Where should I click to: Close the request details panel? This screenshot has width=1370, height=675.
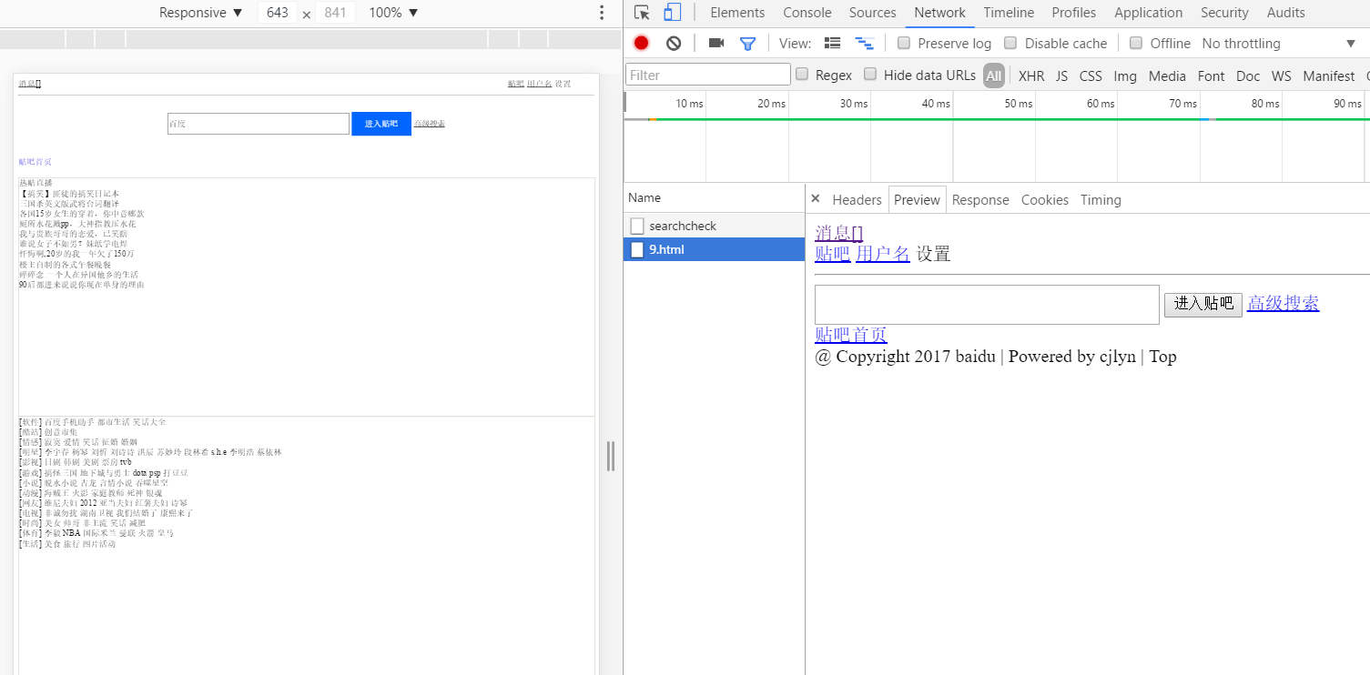[x=816, y=198]
